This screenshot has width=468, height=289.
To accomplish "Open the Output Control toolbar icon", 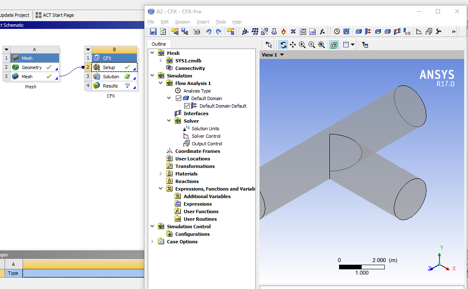I will [429, 31].
